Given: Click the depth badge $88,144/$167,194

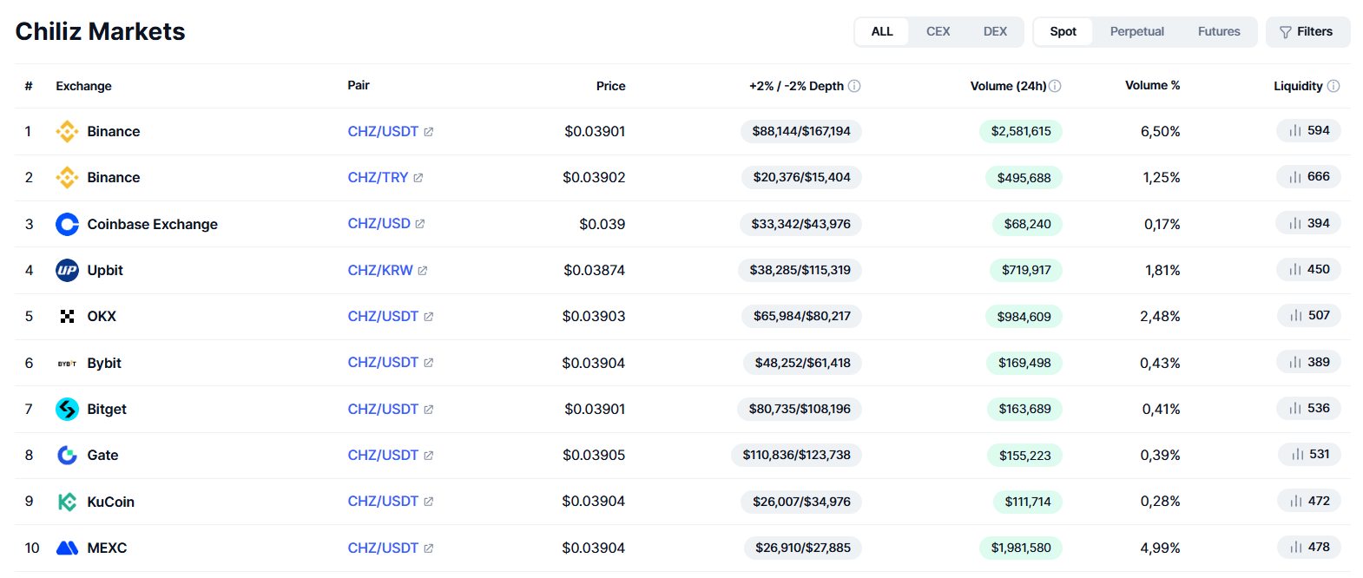Looking at the screenshot, I should (801, 131).
